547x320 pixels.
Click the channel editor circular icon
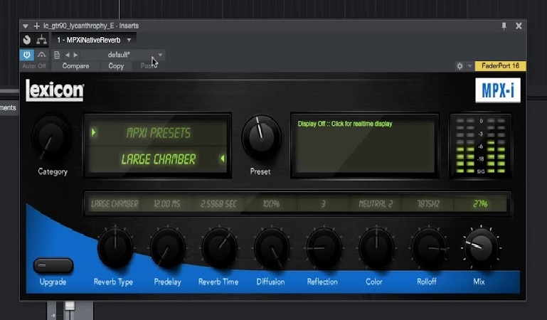pos(27,40)
